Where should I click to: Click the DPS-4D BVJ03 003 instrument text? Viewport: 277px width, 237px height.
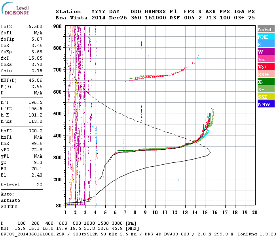[x=167, y=234]
